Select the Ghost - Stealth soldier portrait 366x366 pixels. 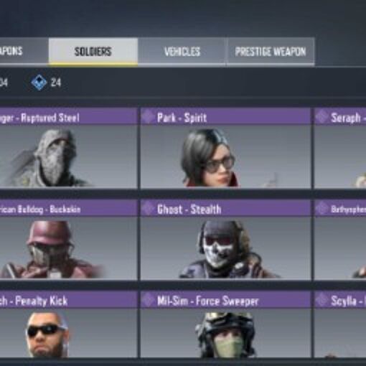pos(225,248)
